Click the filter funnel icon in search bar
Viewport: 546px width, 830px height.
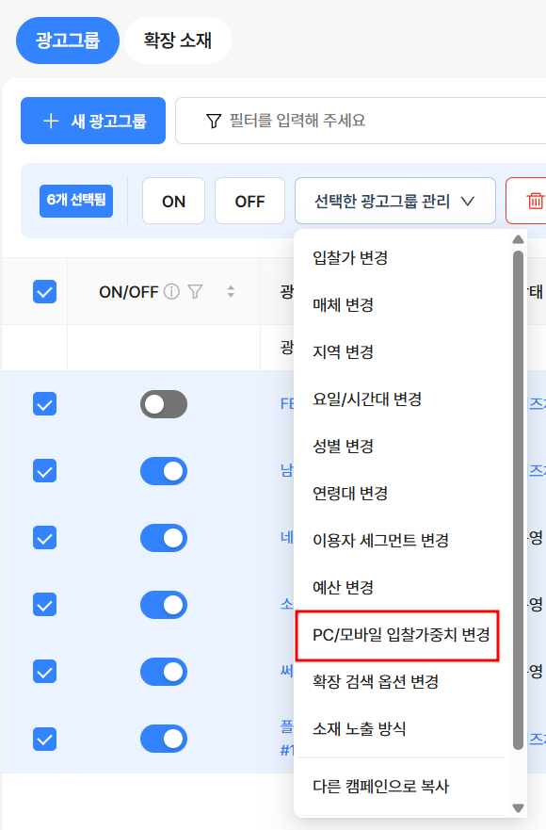[213, 121]
